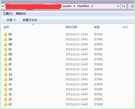Click the 文件夹 type of folder 02
The height and width of the screenshot is (109, 135).
[x=98, y=104]
